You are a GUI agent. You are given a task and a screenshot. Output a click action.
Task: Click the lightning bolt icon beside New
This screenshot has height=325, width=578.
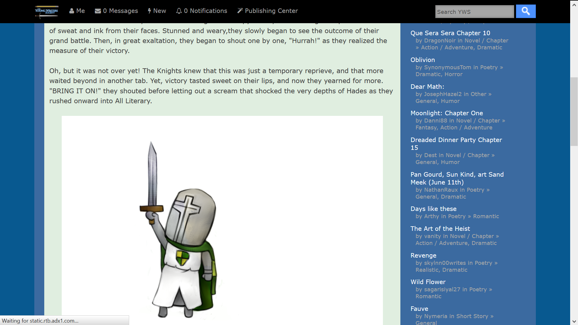[x=149, y=11]
